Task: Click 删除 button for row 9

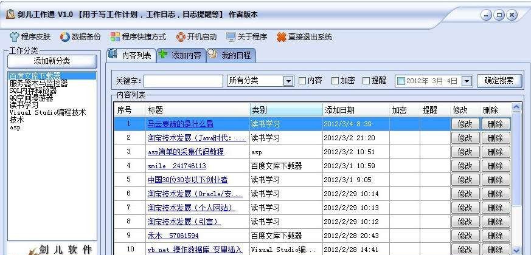Action: tap(496, 236)
